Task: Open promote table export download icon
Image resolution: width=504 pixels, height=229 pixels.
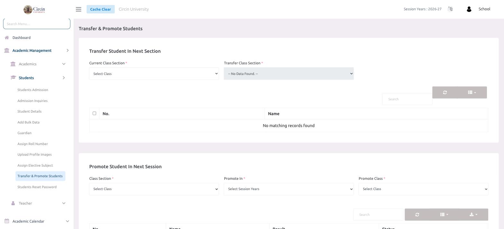Action: tap(473, 215)
